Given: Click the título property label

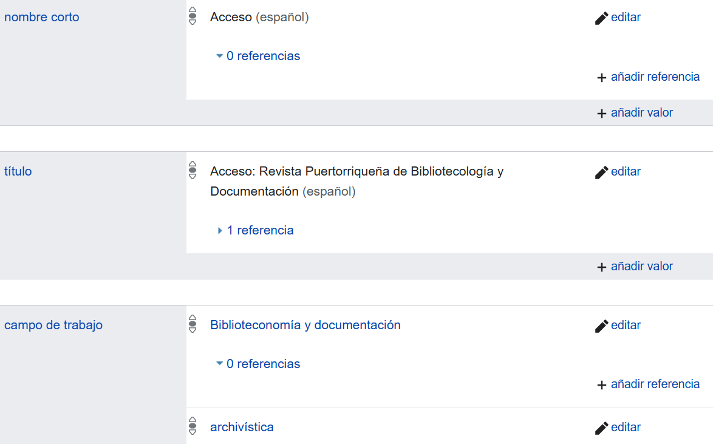Looking at the screenshot, I should pos(18,171).
